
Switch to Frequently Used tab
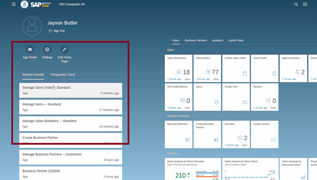pyautogui.click(x=63, y=74)
